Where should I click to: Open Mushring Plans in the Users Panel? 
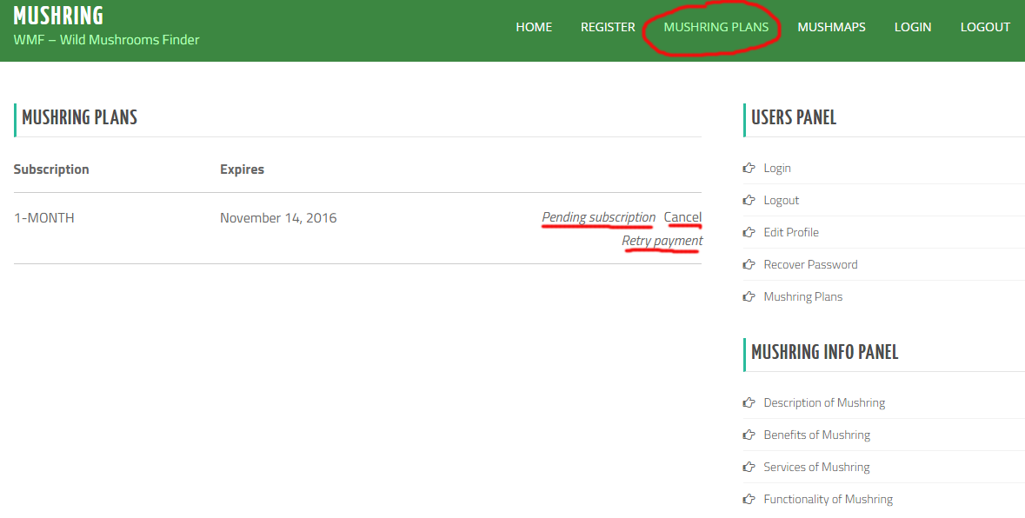802,296
